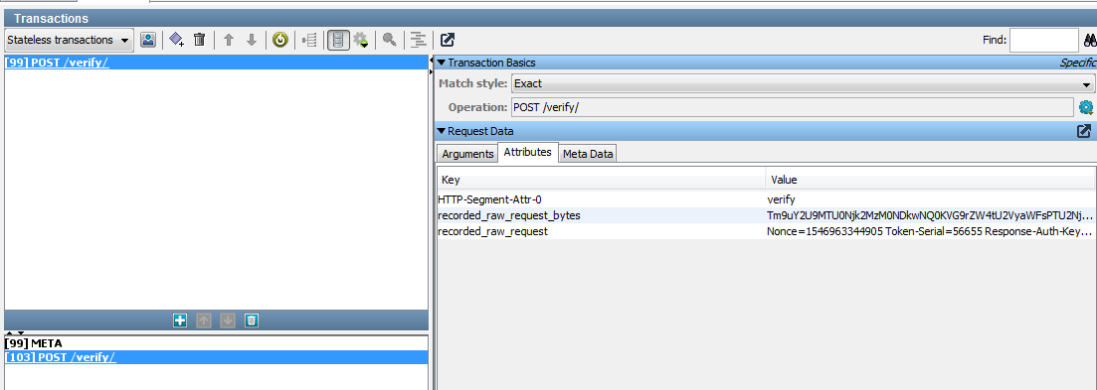Viewport: 1097px width, 390px height.
Task: Click the binoculars find icon
Action: point(1089,41)
